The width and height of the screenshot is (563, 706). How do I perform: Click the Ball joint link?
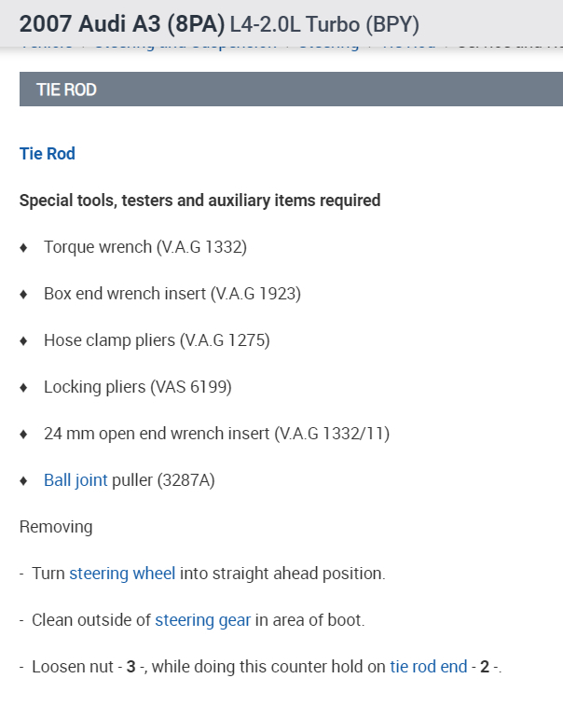pyautogui.click(x=76, y=480)
